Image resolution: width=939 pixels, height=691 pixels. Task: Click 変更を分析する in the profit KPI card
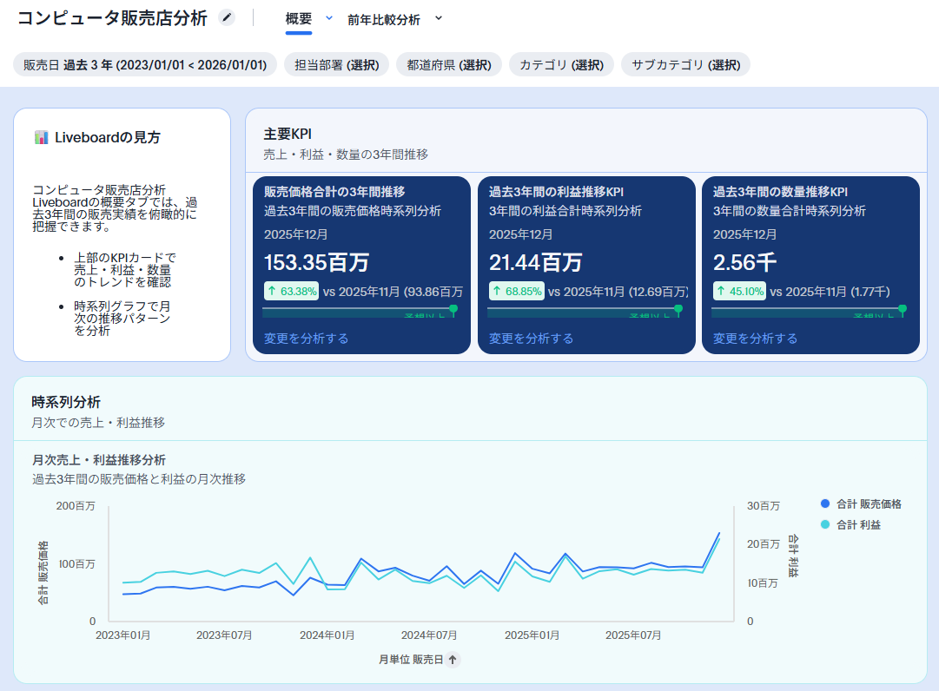coord(531,339)
